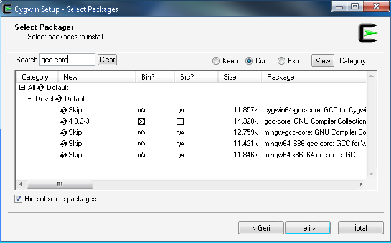
Task: Toggle the Hide obsolete packages checkbox
Action: [18, 199]
